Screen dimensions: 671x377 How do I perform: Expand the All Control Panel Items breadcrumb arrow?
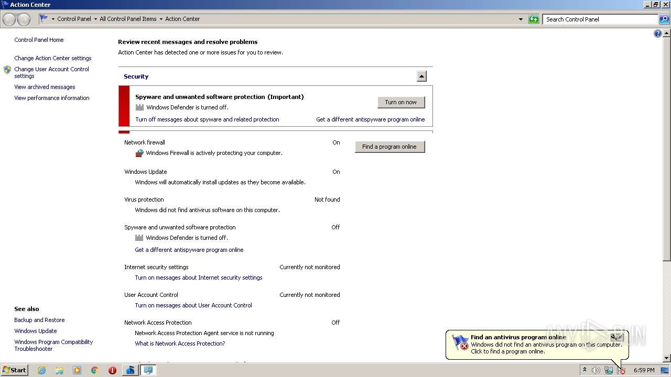pyautogui.click(x=161, y=19)
